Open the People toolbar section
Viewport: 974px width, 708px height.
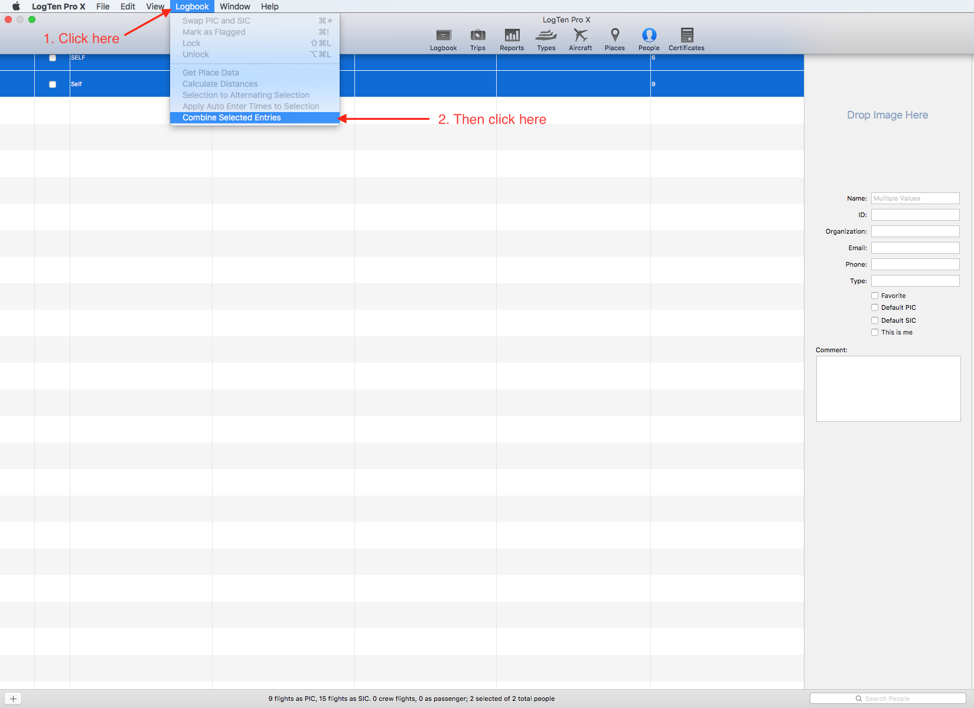pos(649,40)
